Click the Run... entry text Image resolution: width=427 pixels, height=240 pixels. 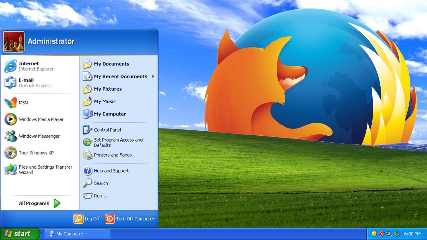tap(100, 196)
